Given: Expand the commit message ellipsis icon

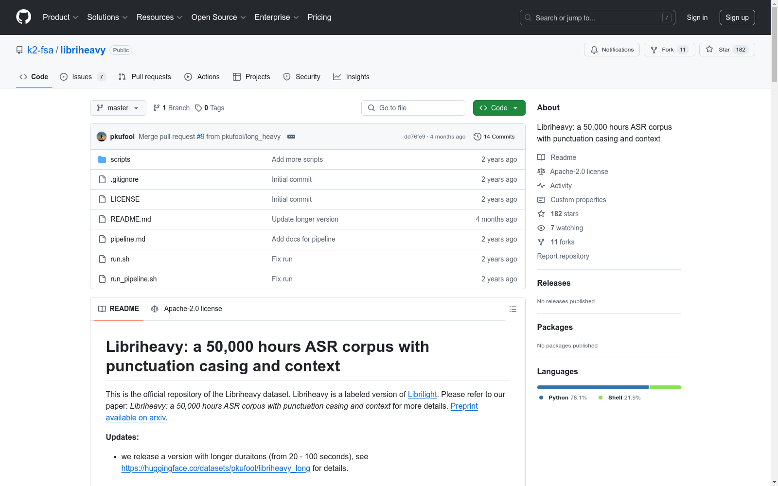Looking at the screenshot, I should click(x=291, y=137).
